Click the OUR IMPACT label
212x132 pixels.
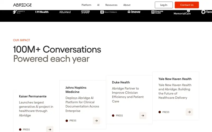pyautogui.click(x=22, y=40)
